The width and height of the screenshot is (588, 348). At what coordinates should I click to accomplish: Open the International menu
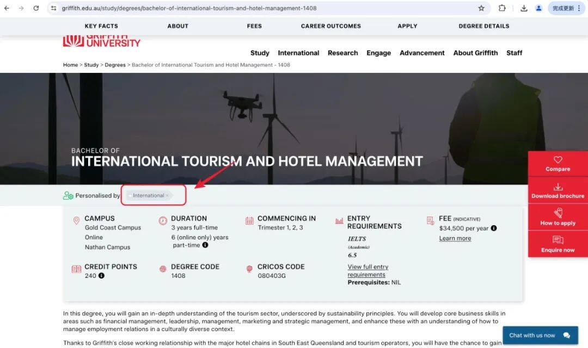coord(298,53)
